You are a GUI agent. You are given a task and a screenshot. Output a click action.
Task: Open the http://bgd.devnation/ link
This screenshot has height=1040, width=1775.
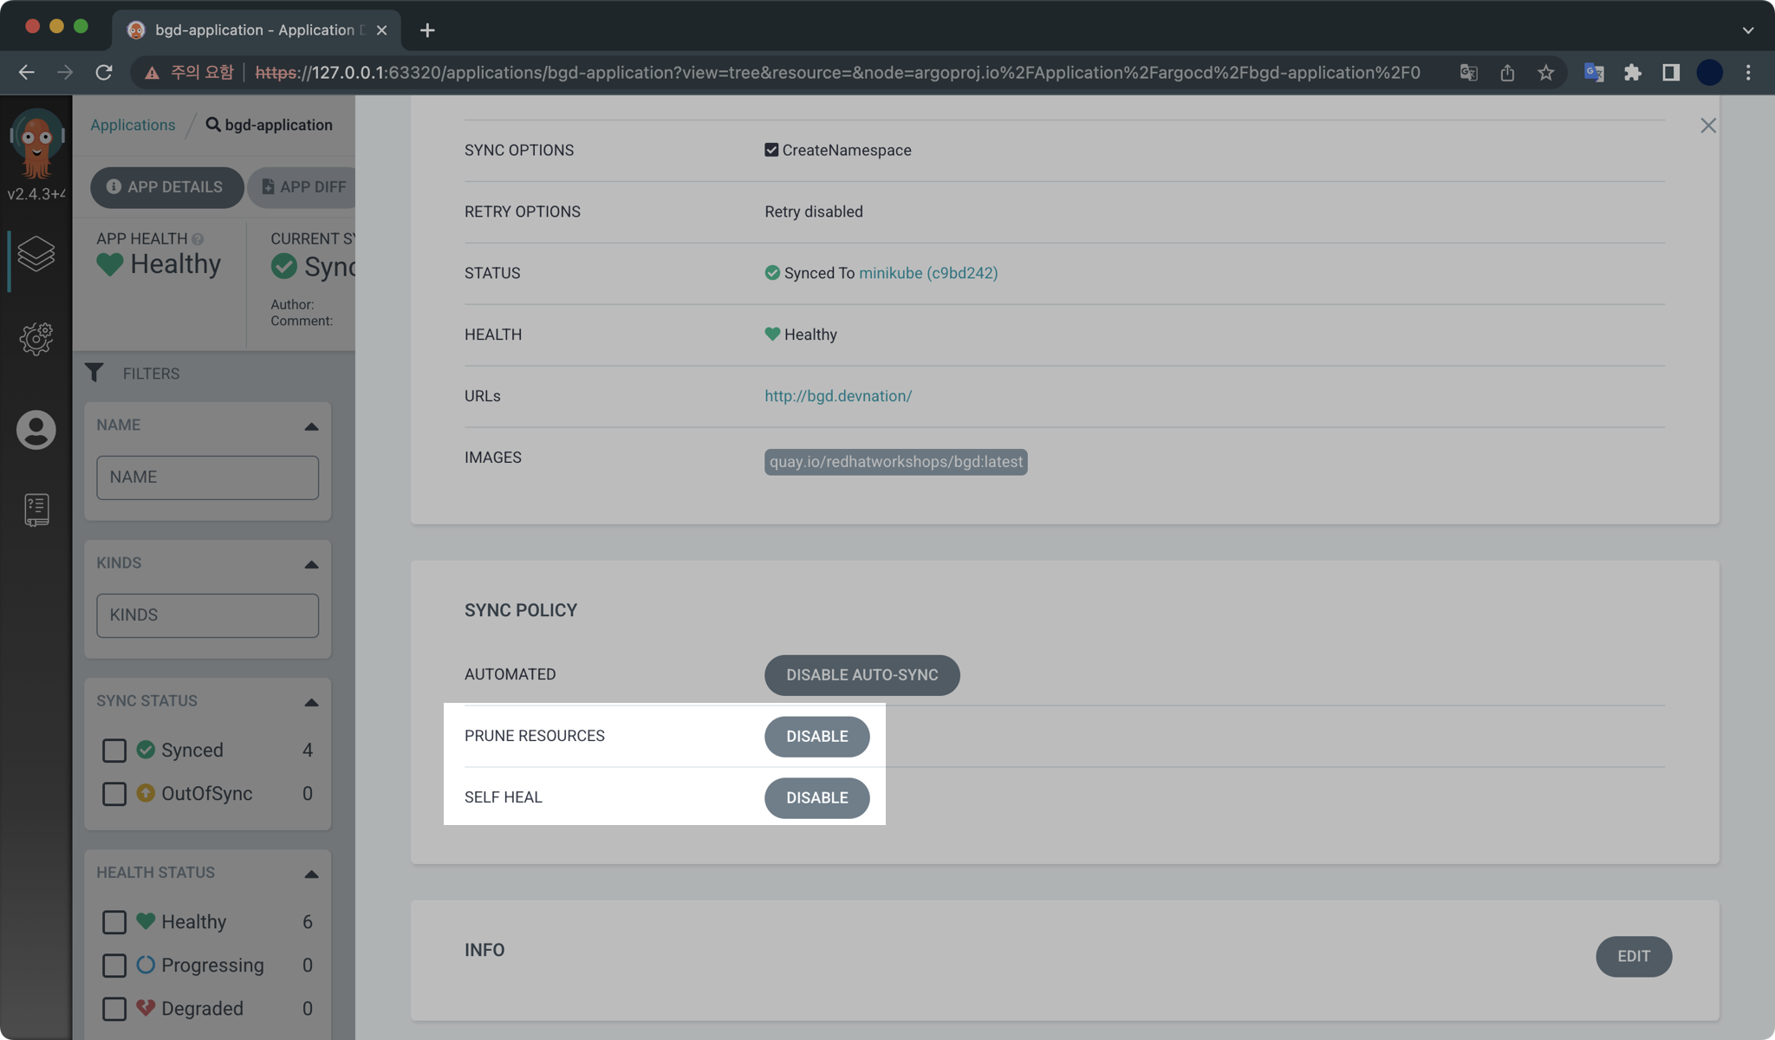pos(837,396)
